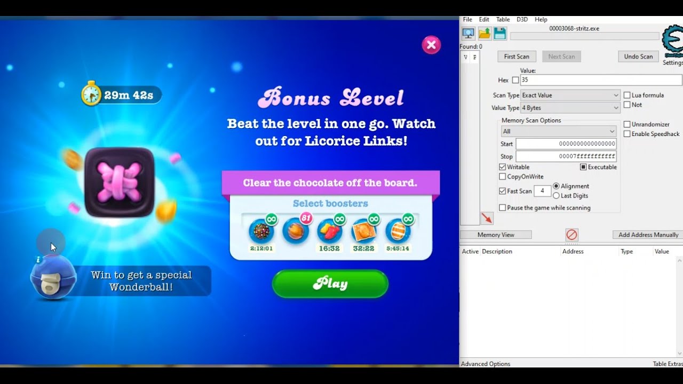Image resolution: width=683 pixels, height=384 pixels.
Task: Close the Bonus Level dialog with pink X
Action: click(x=431, y=45)
